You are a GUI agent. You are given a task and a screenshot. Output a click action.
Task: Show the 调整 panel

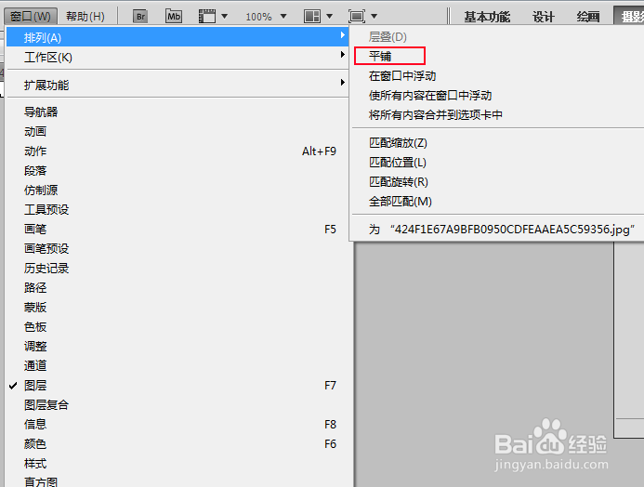(177, 346)
